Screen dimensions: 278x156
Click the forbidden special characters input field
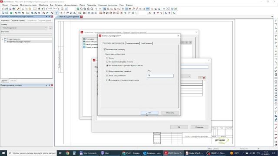160,75
